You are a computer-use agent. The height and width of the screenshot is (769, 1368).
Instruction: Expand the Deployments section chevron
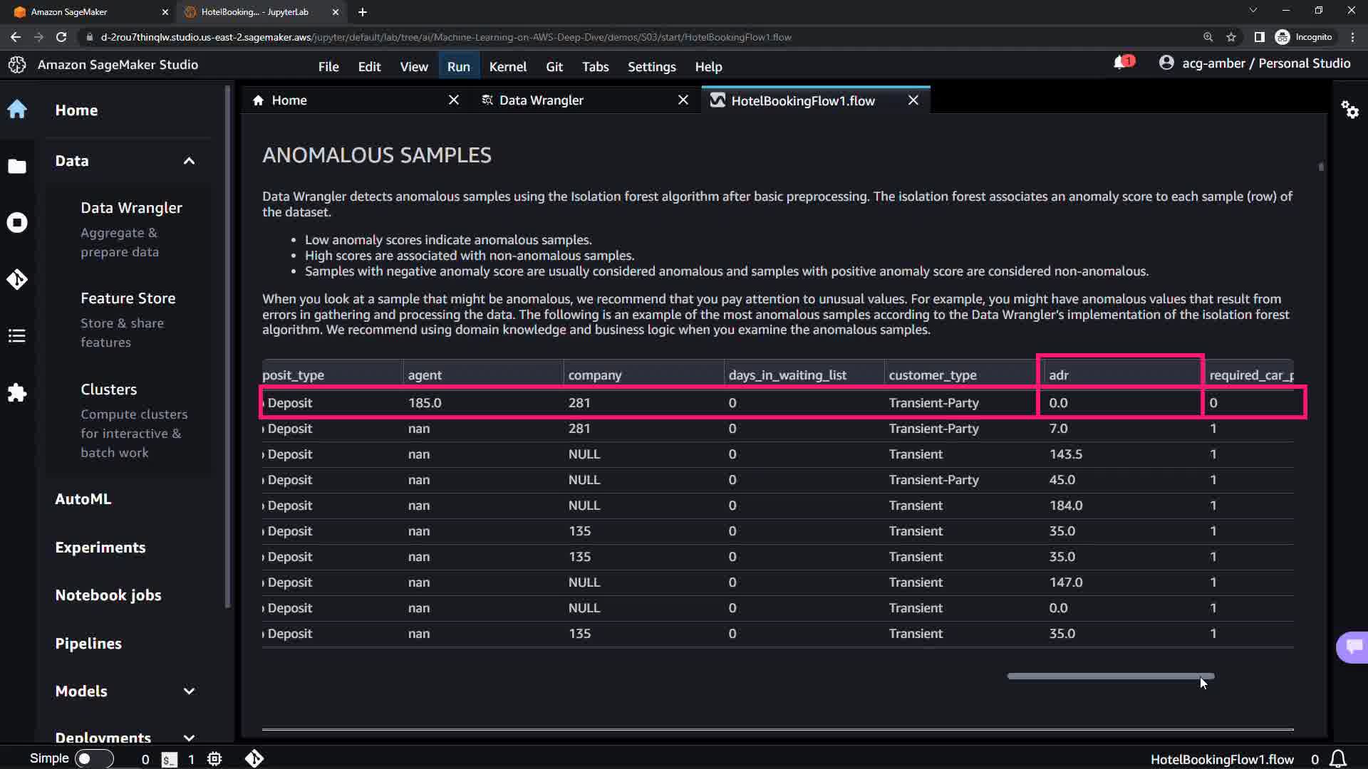(189, 738)
